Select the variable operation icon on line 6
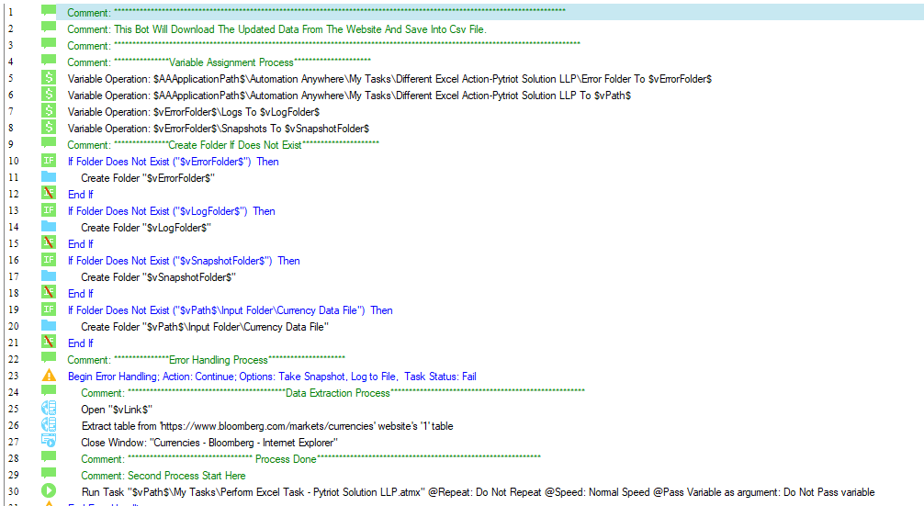Viewport: 924px width, 506px height. 49,94
